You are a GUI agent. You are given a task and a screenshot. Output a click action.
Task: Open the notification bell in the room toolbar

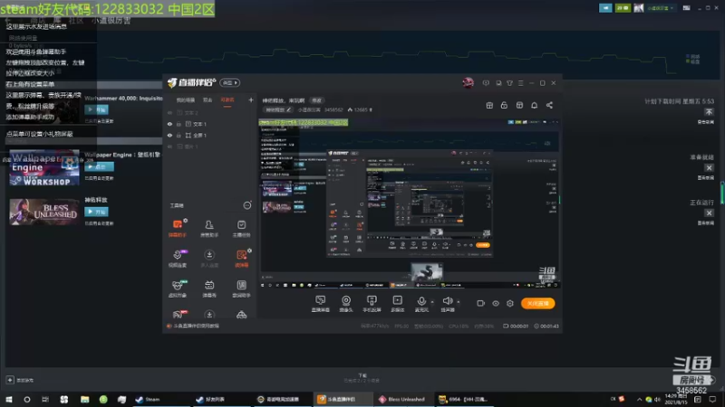534,105
